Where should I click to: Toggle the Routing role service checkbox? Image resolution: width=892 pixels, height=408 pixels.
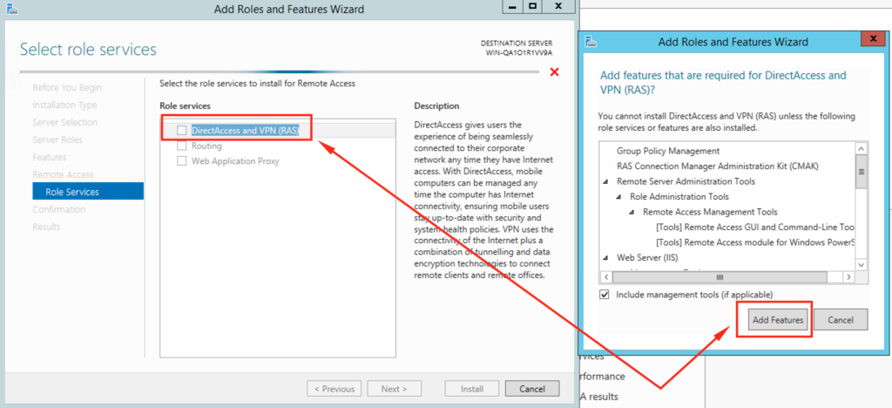(x=182, y=146)
